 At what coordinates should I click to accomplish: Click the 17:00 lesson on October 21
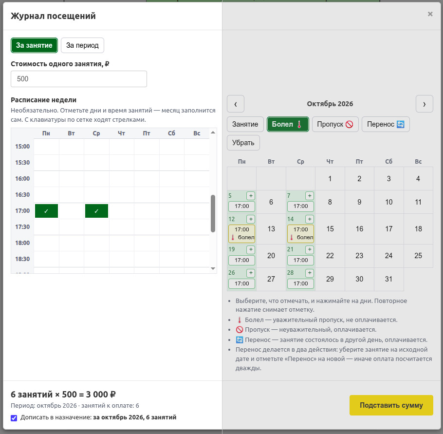[x=301, y=260]
